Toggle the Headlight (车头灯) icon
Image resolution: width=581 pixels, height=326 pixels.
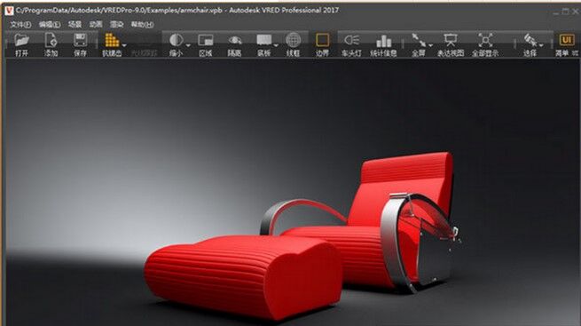pos(351,40)
